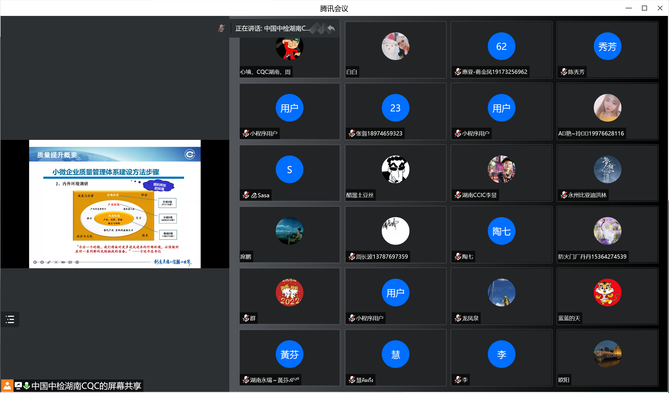Click the name label A艳~玲19976628116
Screen dimensions: 669x393
point(591,133)
